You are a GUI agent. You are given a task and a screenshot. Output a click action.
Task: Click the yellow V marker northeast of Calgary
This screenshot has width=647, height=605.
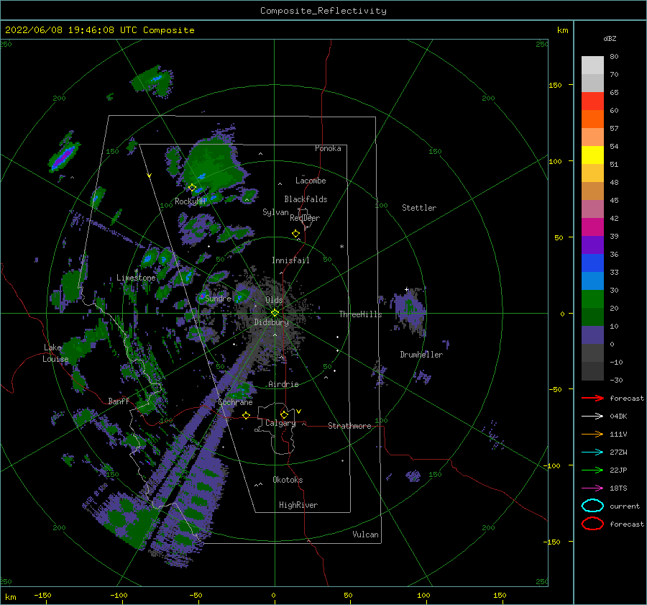(299, 411)
